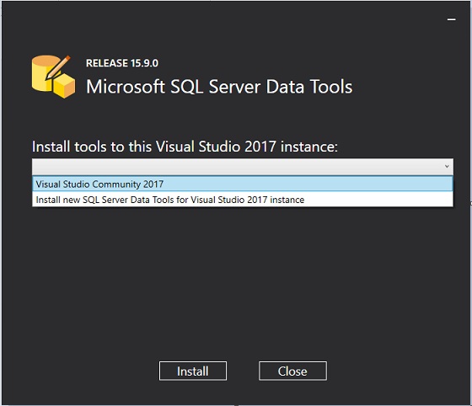The width and height of the screenshot is (472, 406).
Task: Click the dark gap between Install and Close
Action: point(243,371)
